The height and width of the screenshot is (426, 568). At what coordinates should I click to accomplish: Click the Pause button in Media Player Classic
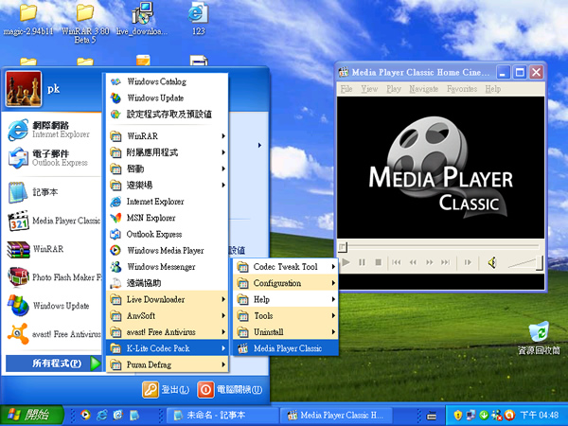362,262
